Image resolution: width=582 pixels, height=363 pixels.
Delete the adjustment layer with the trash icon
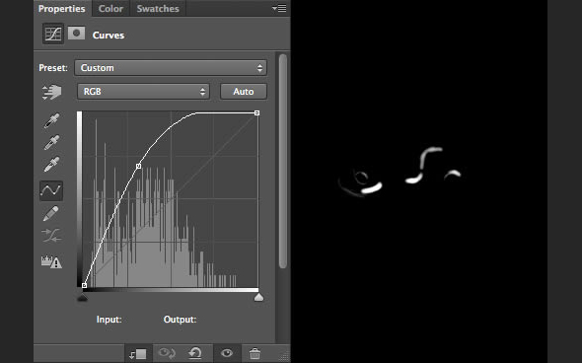[255, 353]
